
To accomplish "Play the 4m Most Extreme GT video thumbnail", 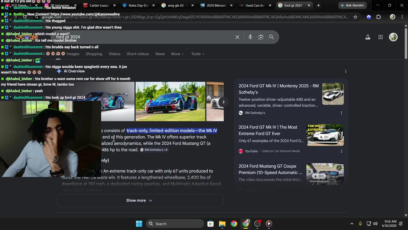I will click(x=325, y=135).
